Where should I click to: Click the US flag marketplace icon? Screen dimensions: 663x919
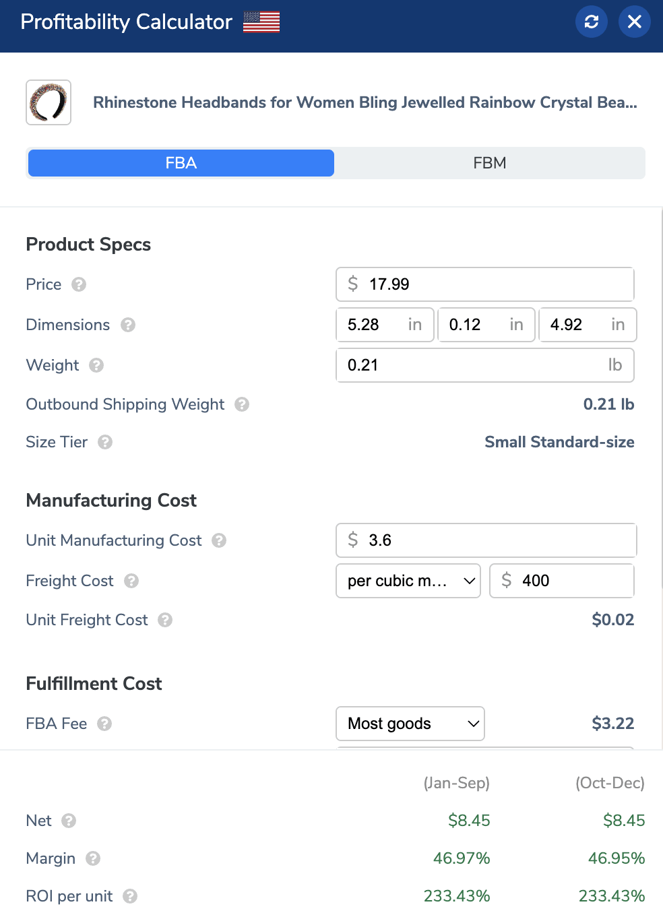[261, 22]
